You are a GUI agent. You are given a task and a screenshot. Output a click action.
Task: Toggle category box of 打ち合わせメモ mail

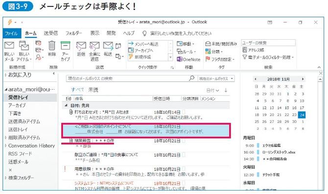coord(184,112)
